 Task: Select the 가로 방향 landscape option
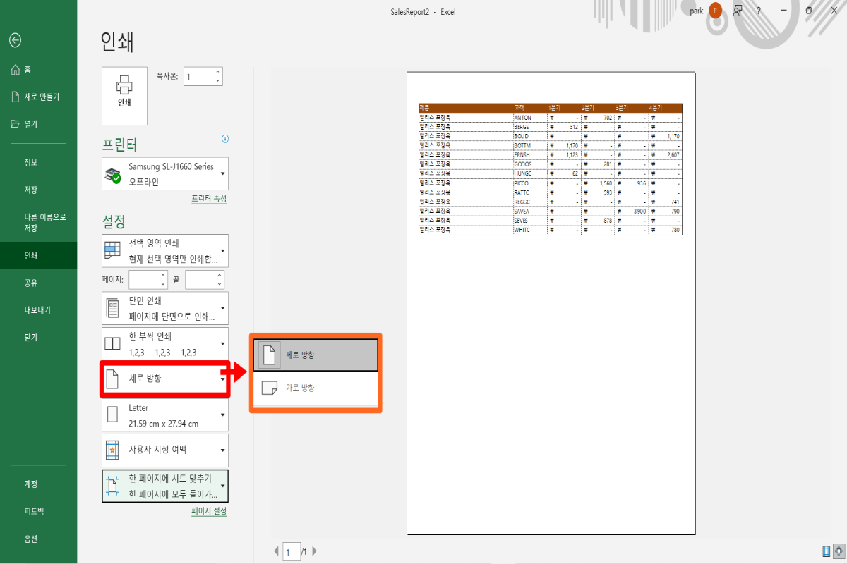(316, 388)
